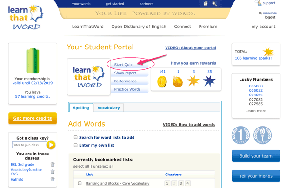Select chapter 4 of Banking and Stocks
Image resolution: width=293 pixels, height=188 pixels.
[x=187, y=183]
